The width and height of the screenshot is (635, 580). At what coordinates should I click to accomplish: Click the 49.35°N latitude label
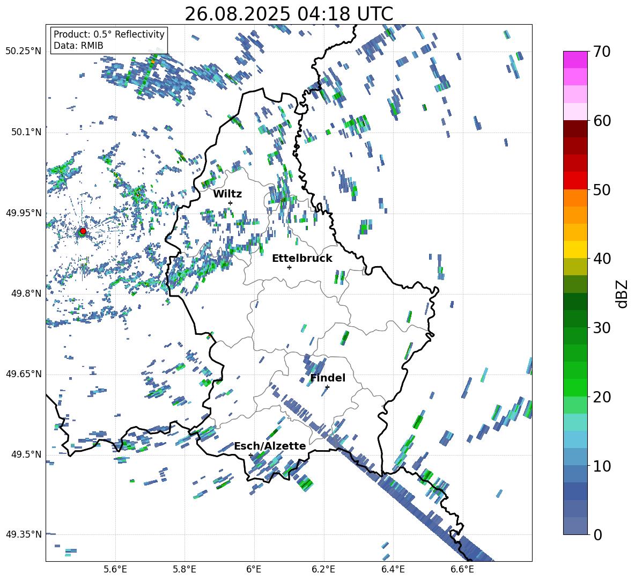24,534
